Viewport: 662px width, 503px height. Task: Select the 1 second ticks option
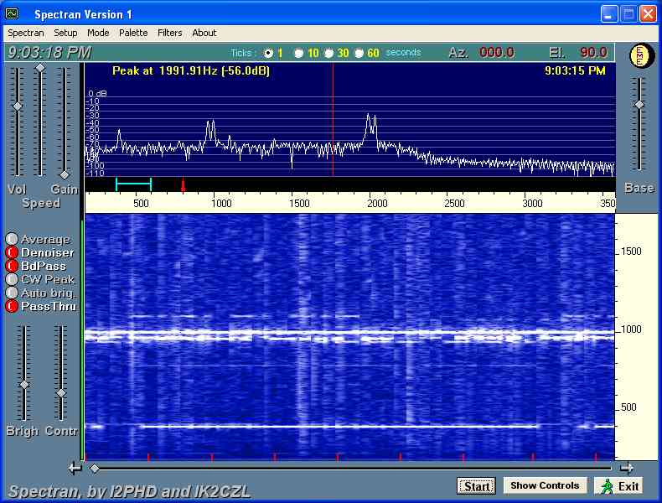[x=268, y=53]
